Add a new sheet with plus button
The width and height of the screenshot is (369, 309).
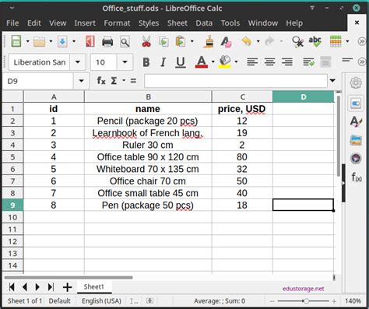point(67,287)
